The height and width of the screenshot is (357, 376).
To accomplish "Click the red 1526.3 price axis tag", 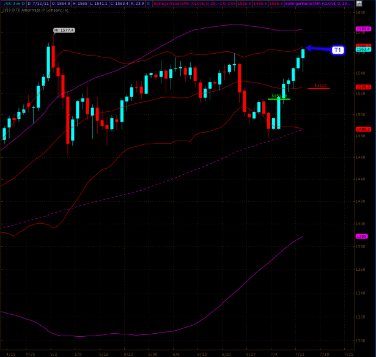I will 363,87.
